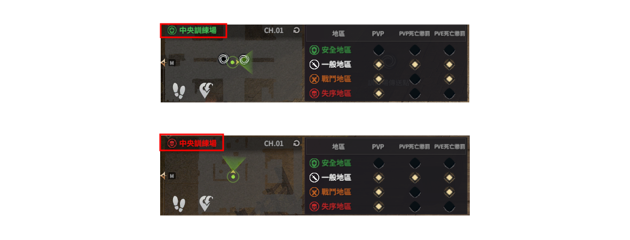The width and height of the screenshot is (630, 240).
Task: Open the CH.01 channel selector on the green-labeled minimap
Action: 273,30
